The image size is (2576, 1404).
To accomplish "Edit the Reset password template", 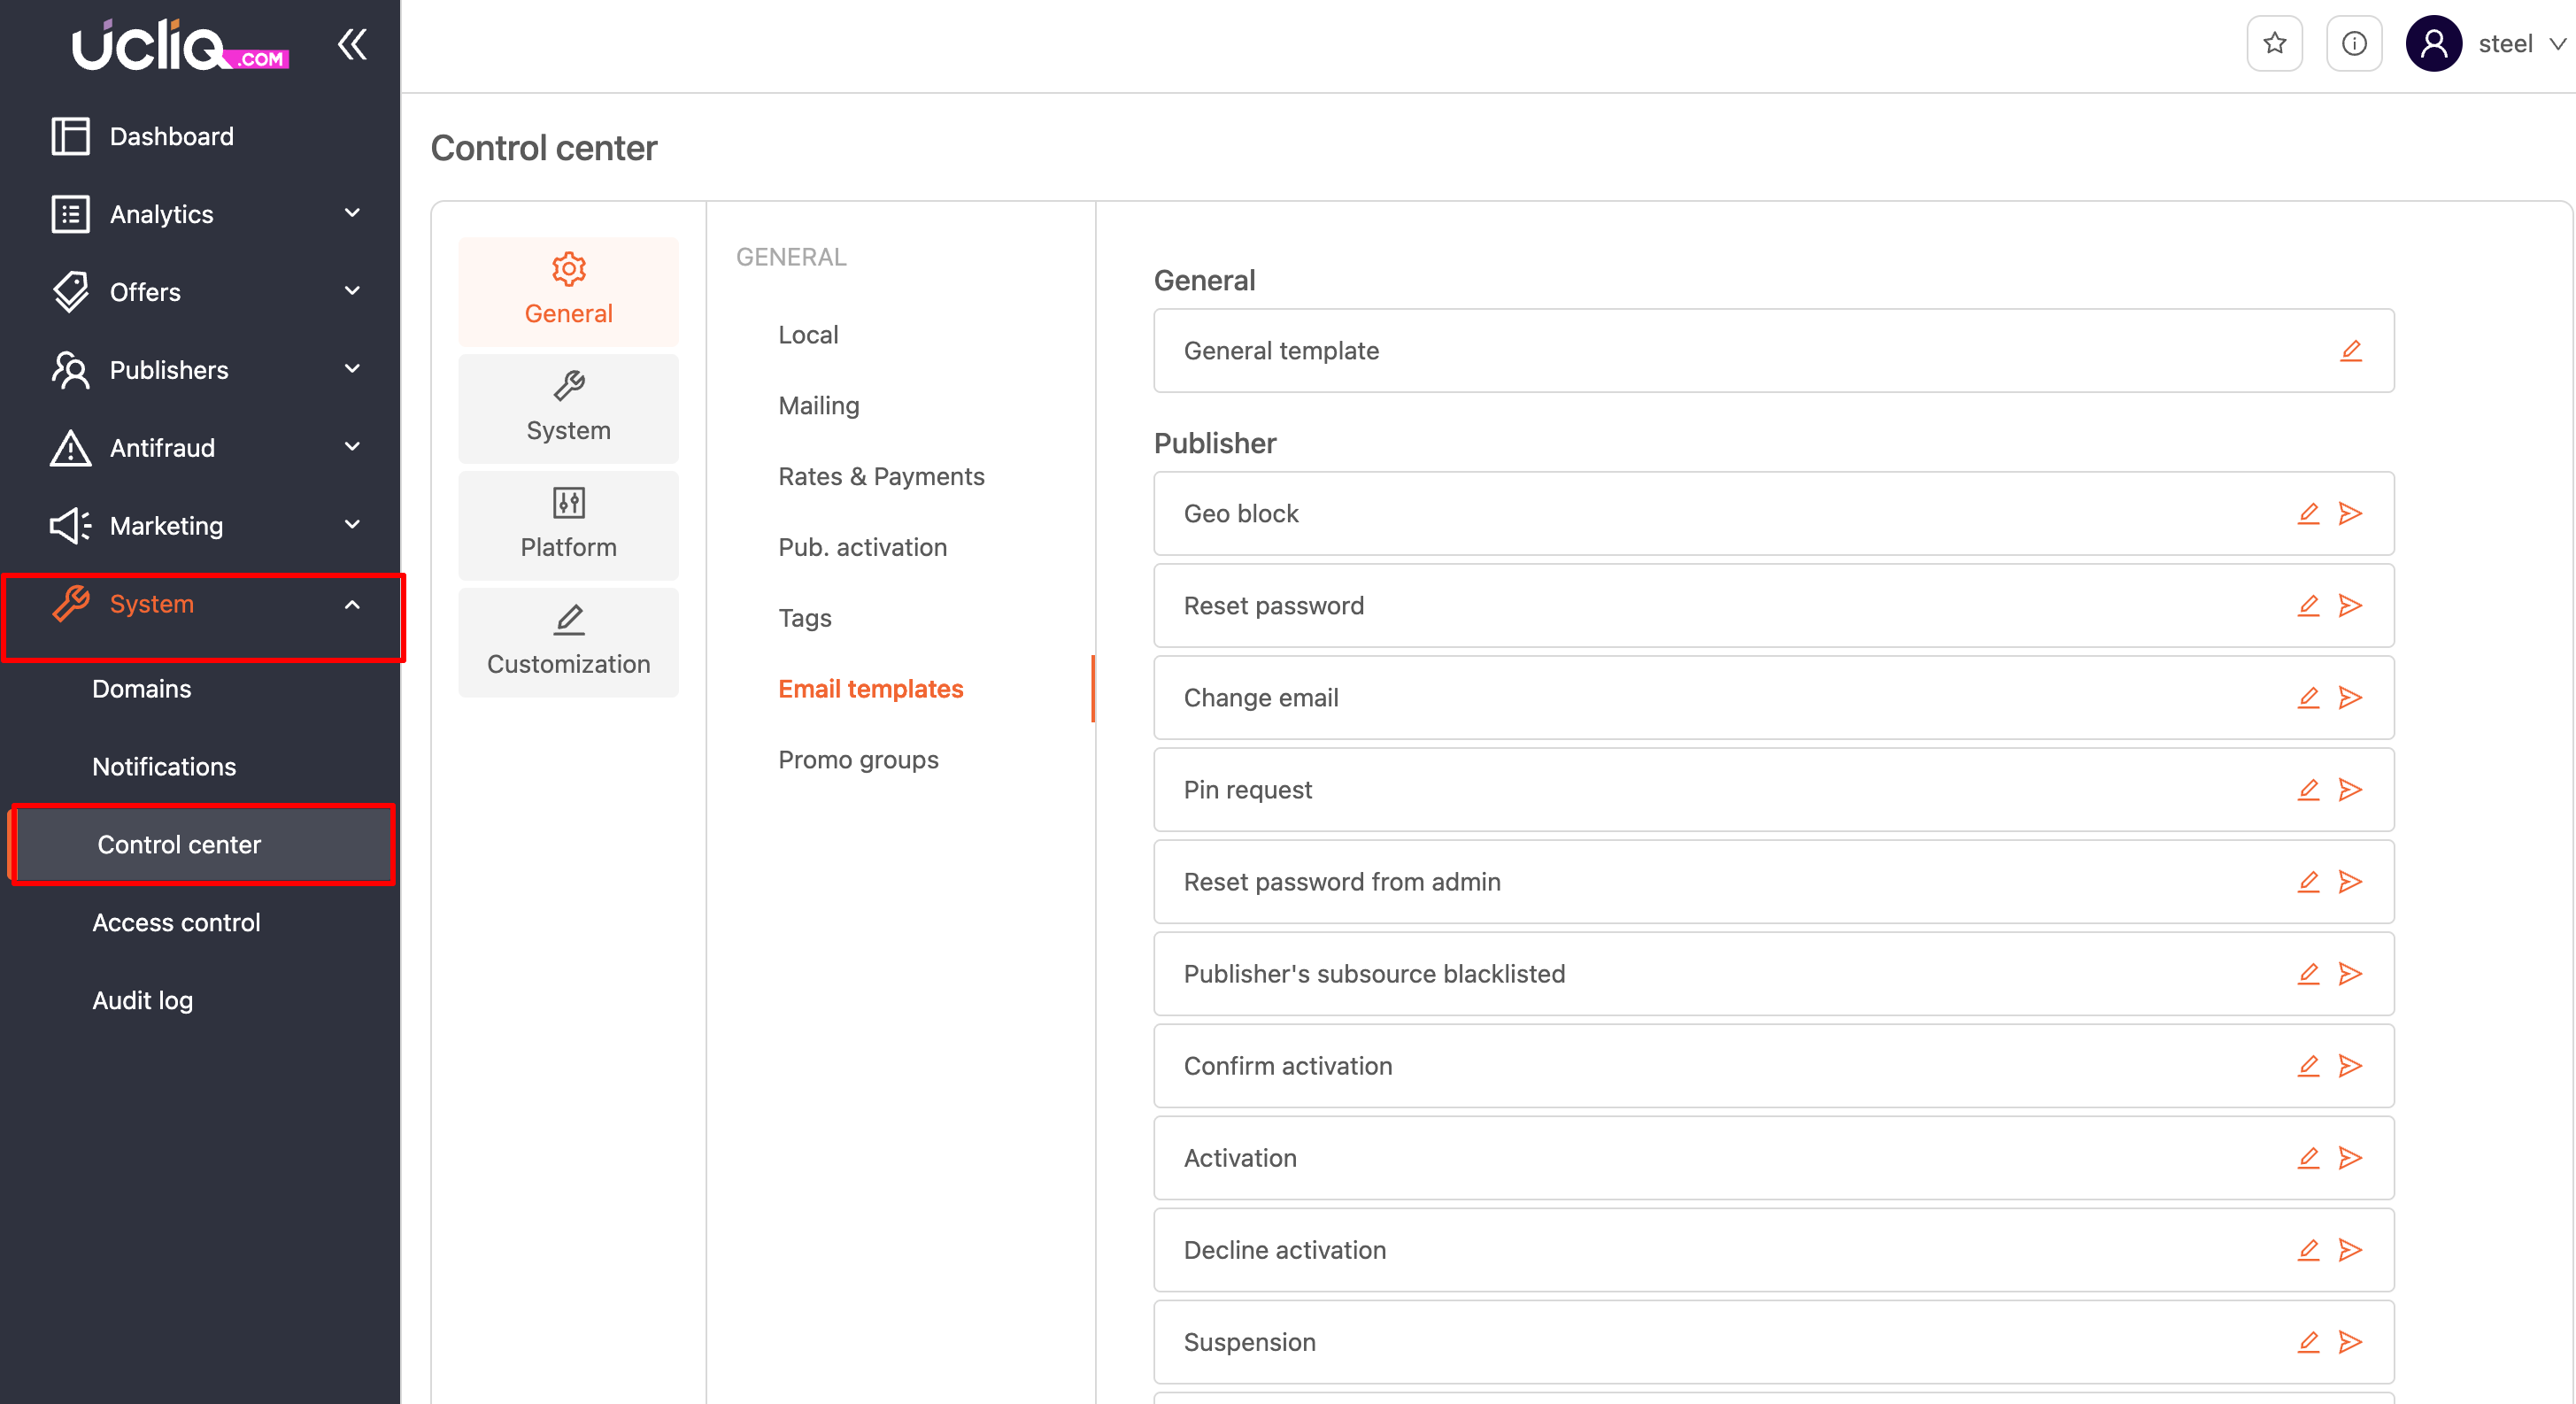I will (2307, 606).
